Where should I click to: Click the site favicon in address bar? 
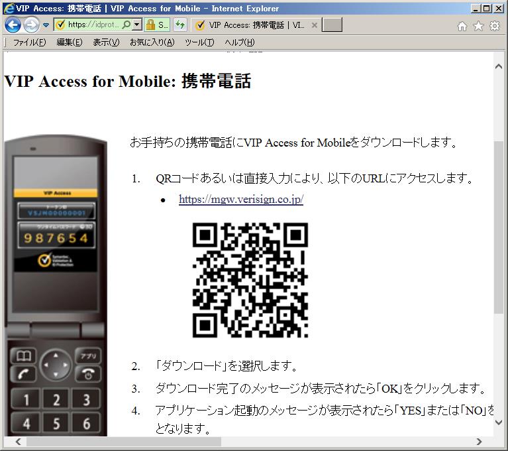(x=60, y=25)
